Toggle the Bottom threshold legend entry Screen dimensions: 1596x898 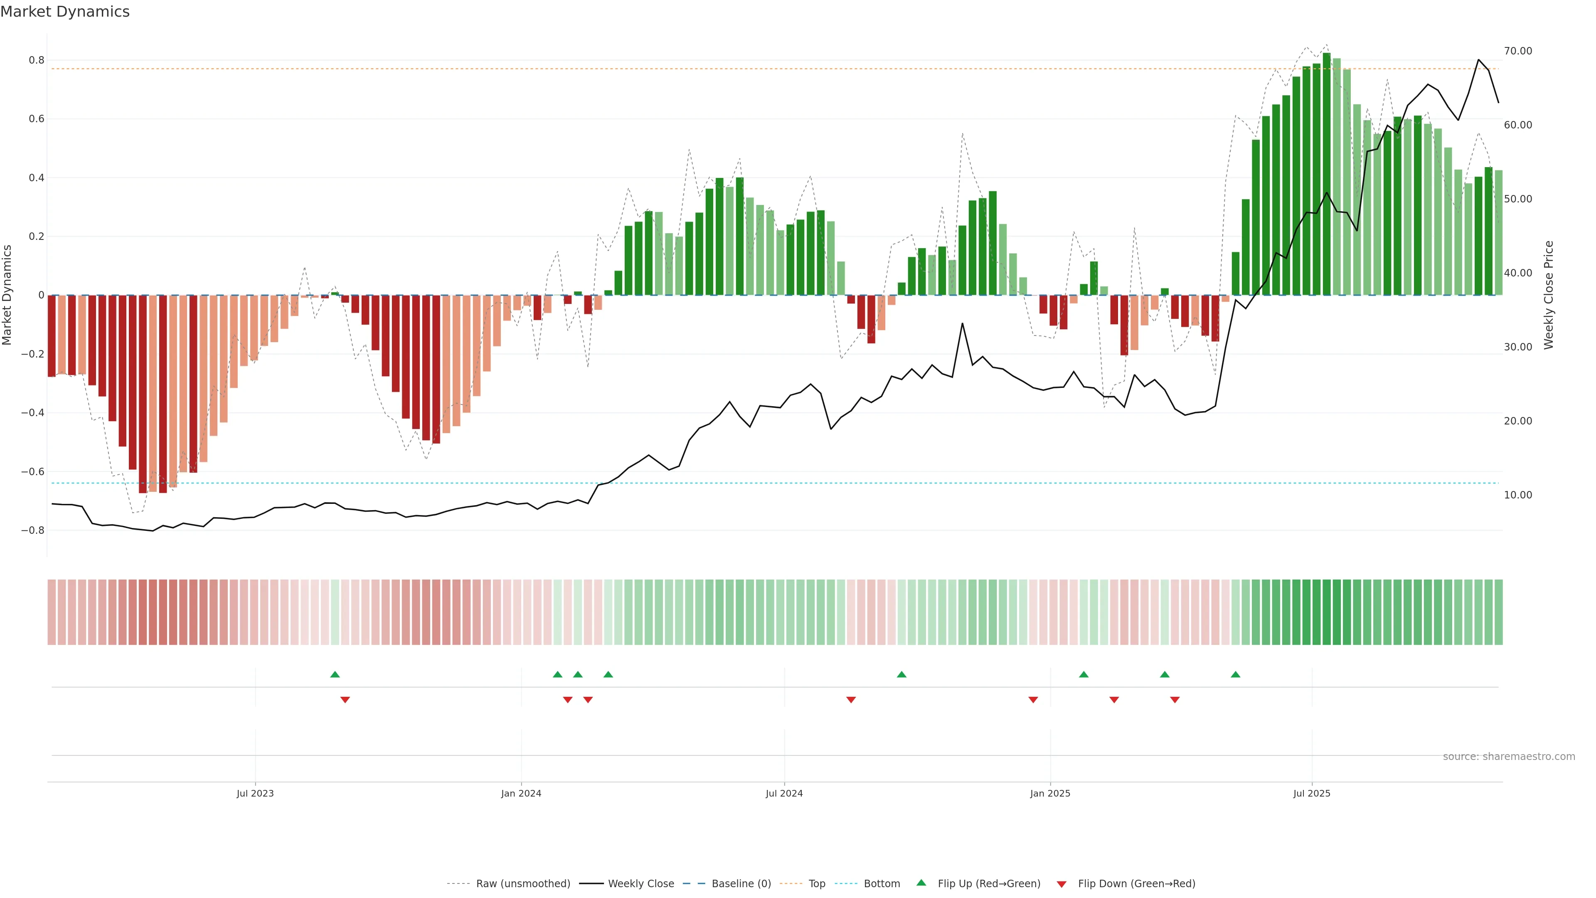tap(881, 883)
